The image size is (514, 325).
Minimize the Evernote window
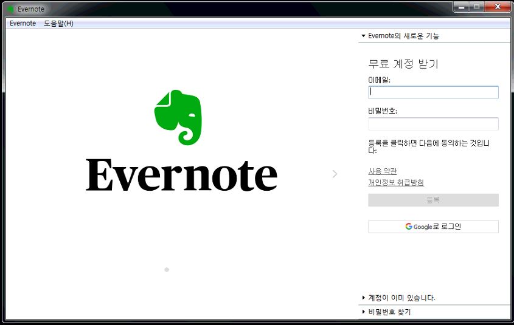pos(461,7)
